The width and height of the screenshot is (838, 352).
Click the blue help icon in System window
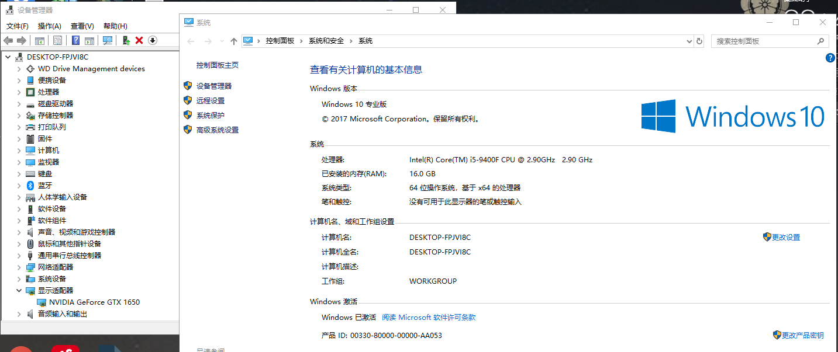coord(830,58)
